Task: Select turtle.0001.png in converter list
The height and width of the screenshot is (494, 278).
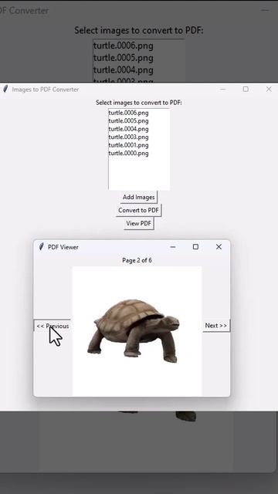Action: [129, 145]
